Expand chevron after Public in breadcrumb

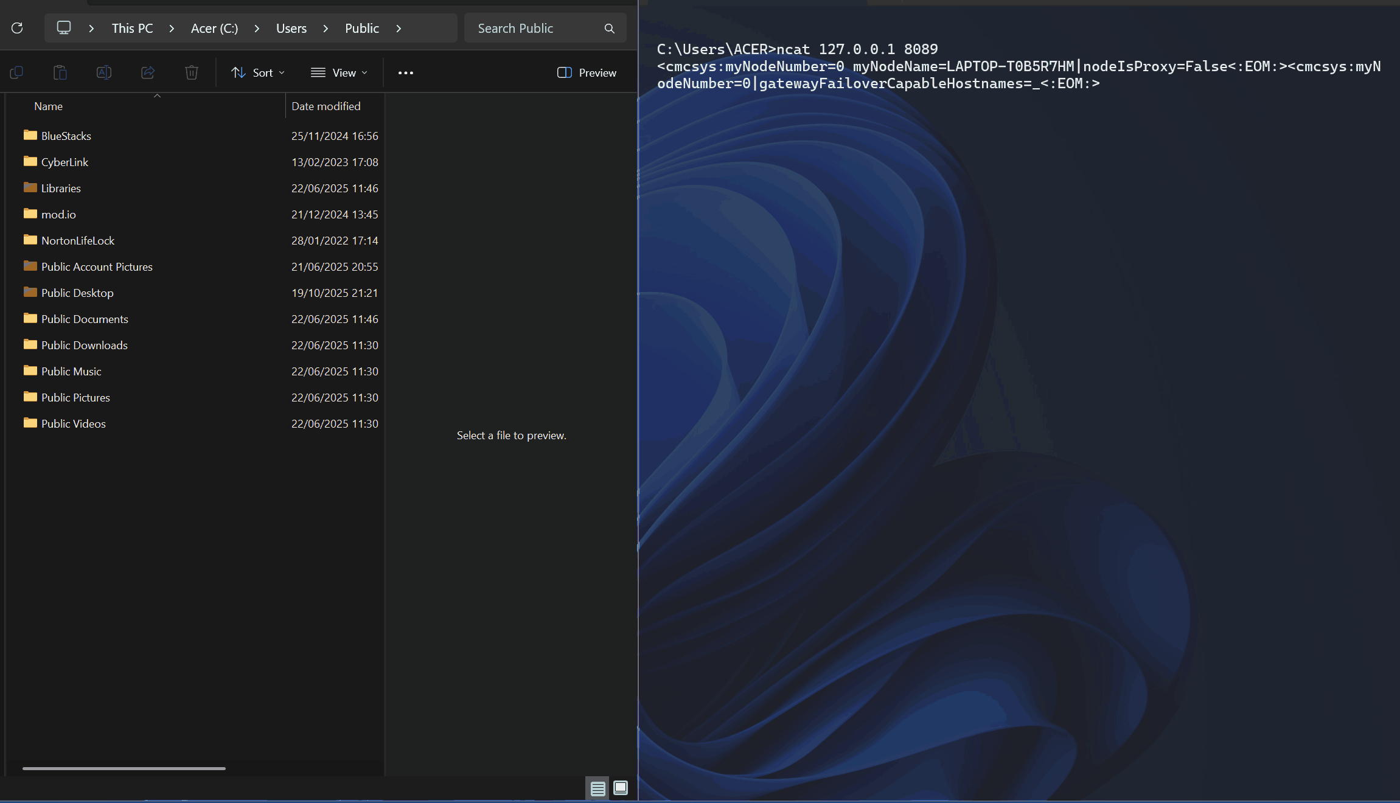pyautogui.click(x=399, y=29)
